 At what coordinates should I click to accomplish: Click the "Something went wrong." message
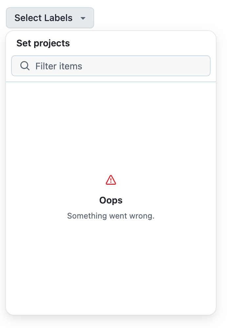pyautogui.click(x=111, y=216)
